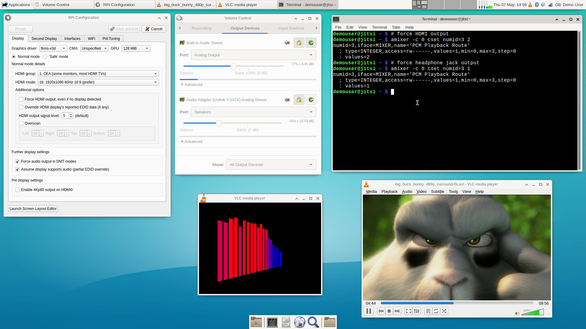The width and height of the screenshot is (586, 329).
Task: Open VLC extended settings (equalizer sliders) icon
Action: click(417, 311)
